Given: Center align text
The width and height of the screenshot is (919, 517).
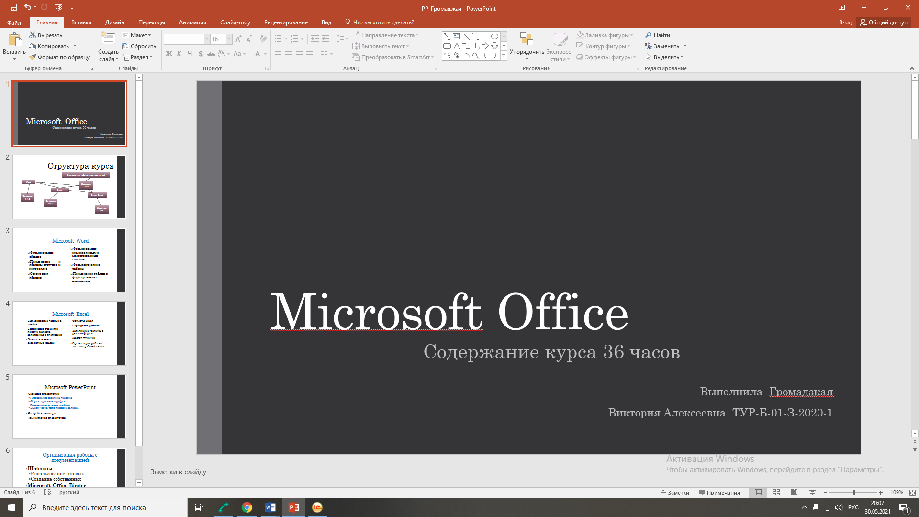Looking at the screenshot, I should click(x=288, y=54).
